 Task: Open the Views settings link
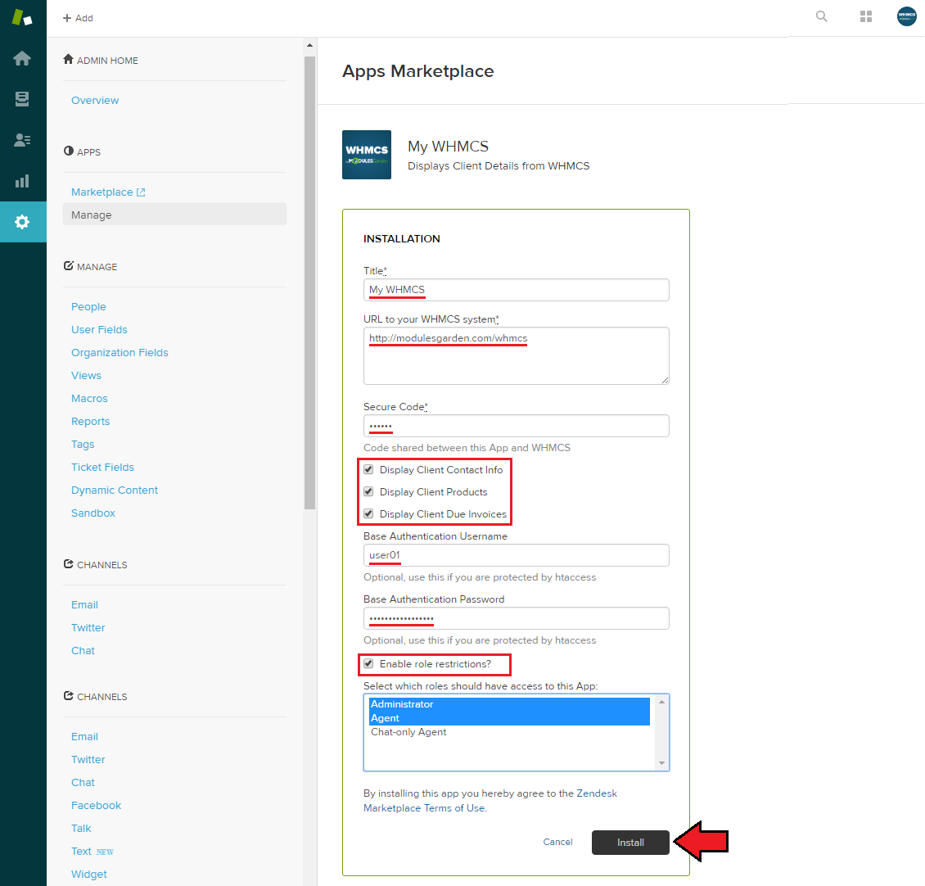[86, 375]
